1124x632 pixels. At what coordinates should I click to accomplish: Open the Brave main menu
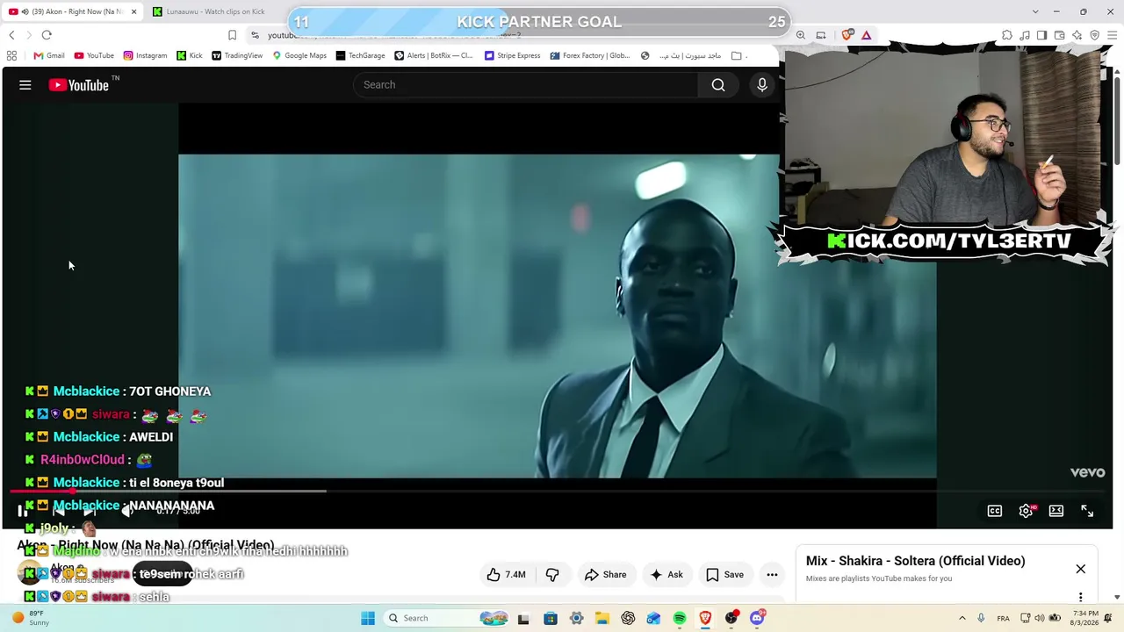(x=1111, y=35)
